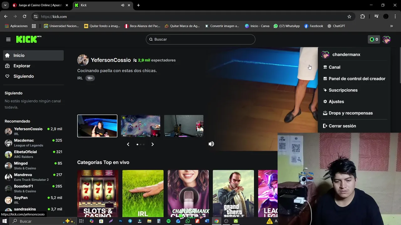Click the Windows taskbar Buscar box
The width and height of the screenshot is (401, 225).
(x=43, y=221)
